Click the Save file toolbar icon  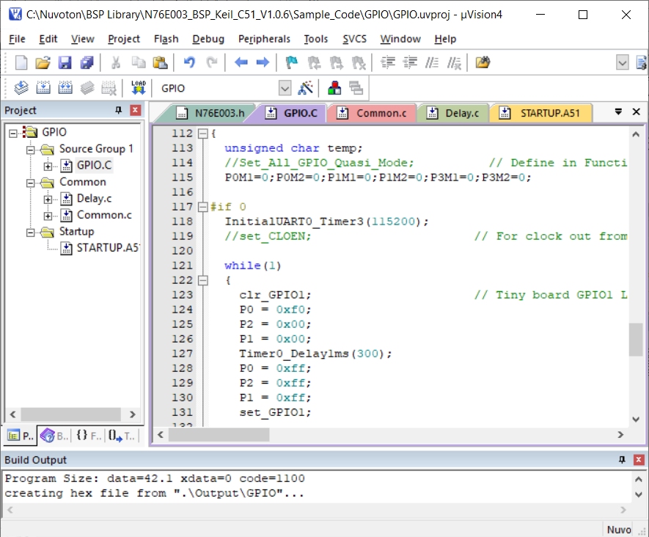(65, 63)
